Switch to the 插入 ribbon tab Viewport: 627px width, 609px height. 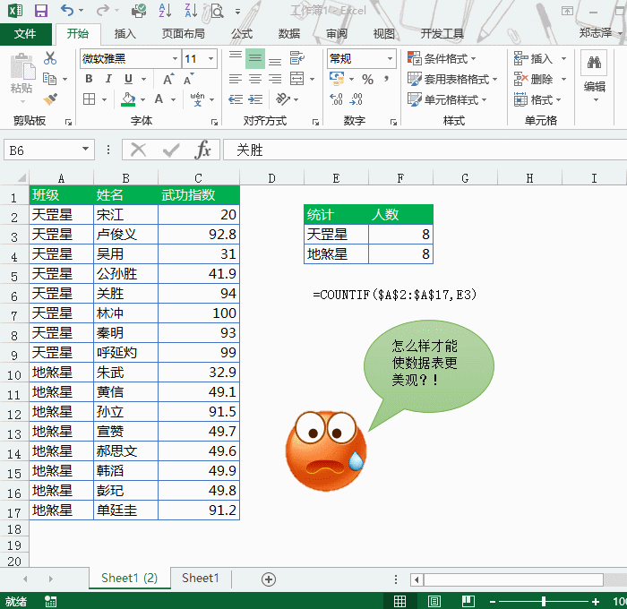click(x=125, y=33)
